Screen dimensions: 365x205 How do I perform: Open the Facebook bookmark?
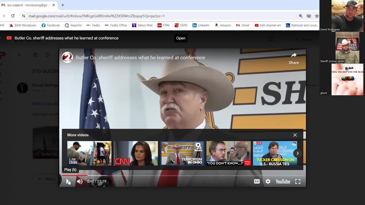click(51, 25)
